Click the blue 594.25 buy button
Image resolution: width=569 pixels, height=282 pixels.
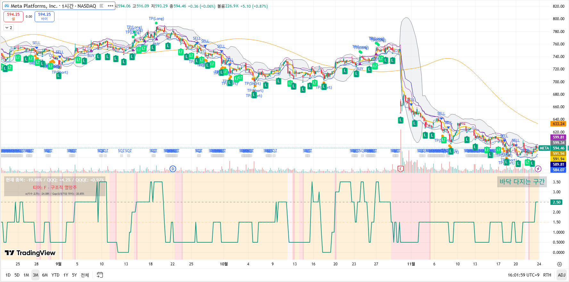(x=44, y=16)
